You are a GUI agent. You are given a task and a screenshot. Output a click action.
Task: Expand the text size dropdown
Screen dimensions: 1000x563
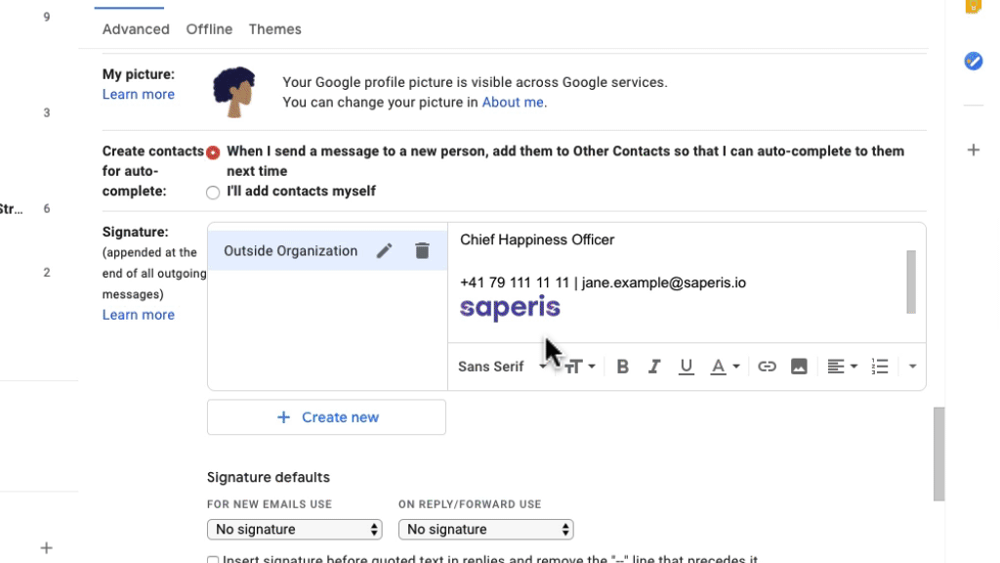(x=580, y=367)
